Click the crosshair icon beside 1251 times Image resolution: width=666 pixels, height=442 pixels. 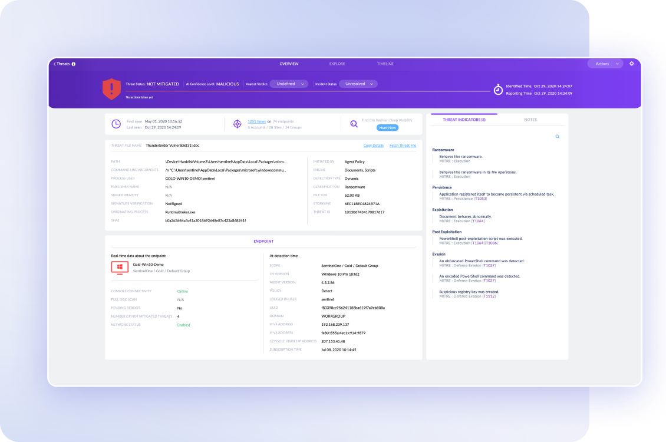pos(237,124)
